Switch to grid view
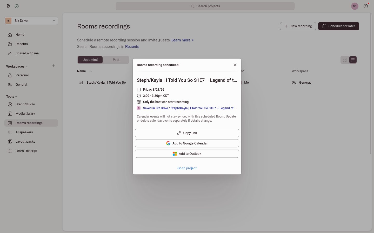This screenshot has width=374, height=233. click(x=345, y=60)
